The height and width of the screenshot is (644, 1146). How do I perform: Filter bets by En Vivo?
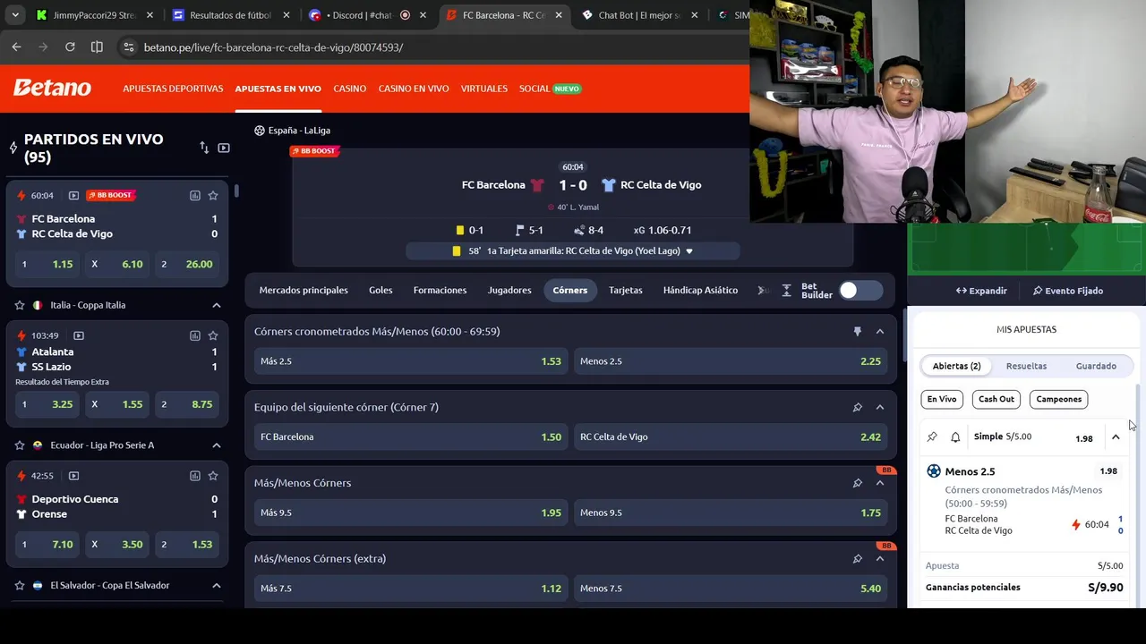click(x=942, y=399)
